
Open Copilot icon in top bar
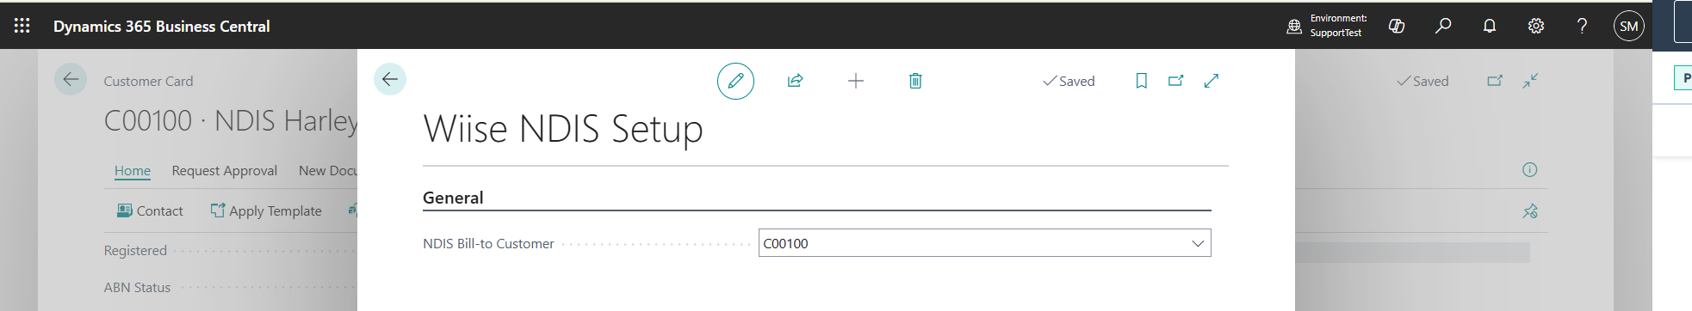(1397, 26)
